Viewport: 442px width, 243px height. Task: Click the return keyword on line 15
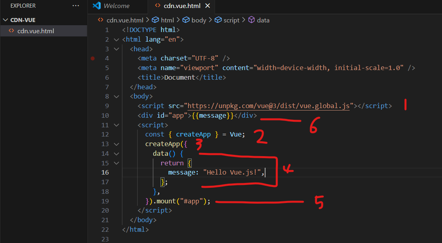(172, 163)
